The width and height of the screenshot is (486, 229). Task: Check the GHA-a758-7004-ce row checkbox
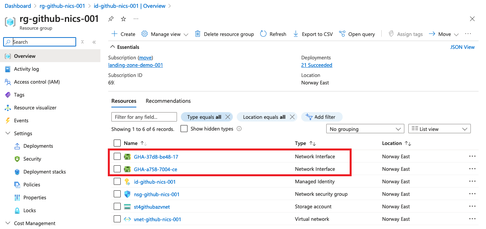pyautogui.click(x=117, y=169)
